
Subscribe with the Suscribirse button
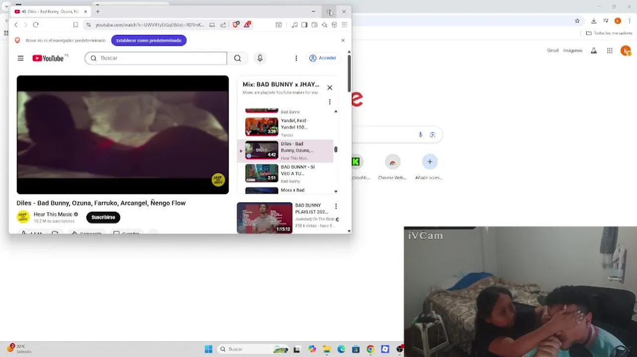click(x=103, y=217)
